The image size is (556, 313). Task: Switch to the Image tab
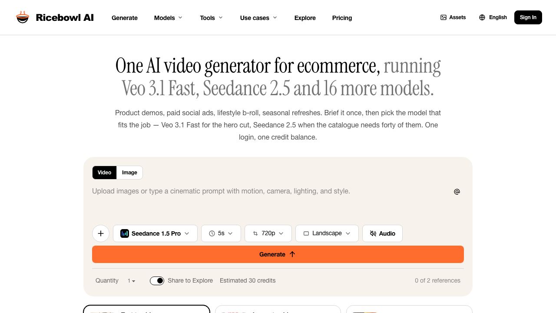[x=129, y=173]
